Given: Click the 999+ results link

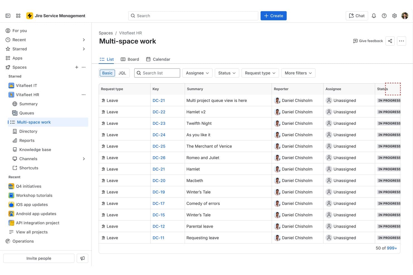Looking at the screenshot, I should point(392,248).
